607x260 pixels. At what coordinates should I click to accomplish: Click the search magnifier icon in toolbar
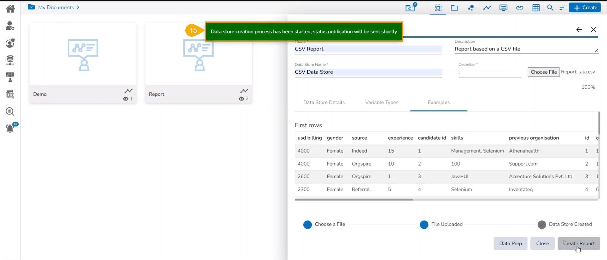(x=550, y=8)
